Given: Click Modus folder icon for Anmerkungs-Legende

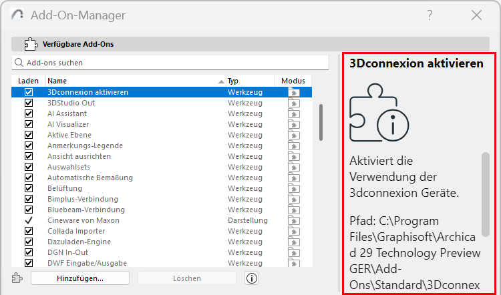Looking at the screenshot, I should [x=294, y=145].
